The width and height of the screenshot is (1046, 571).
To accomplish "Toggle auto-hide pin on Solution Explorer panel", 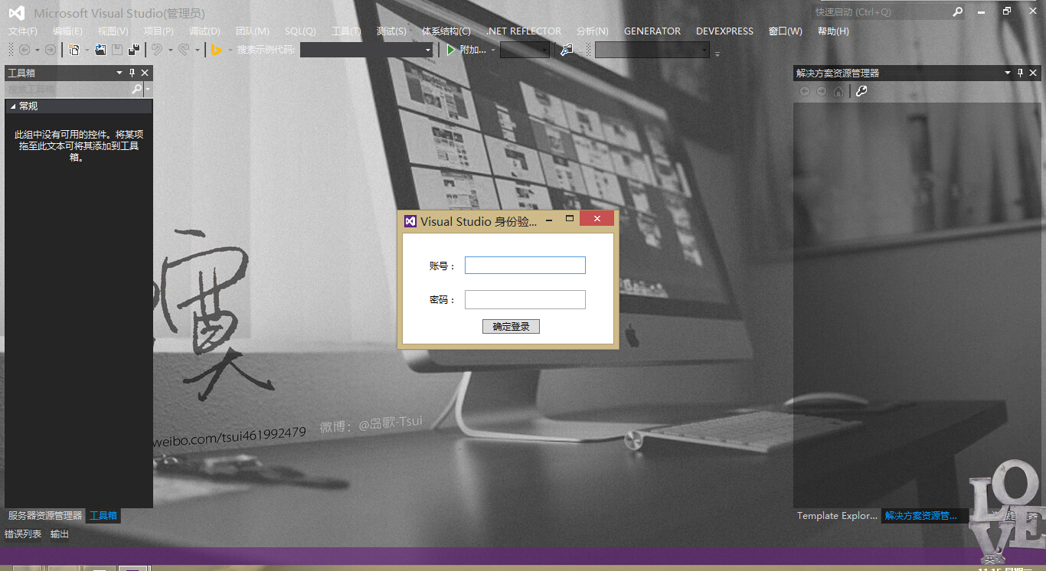I will click(x=1020, y=73).
